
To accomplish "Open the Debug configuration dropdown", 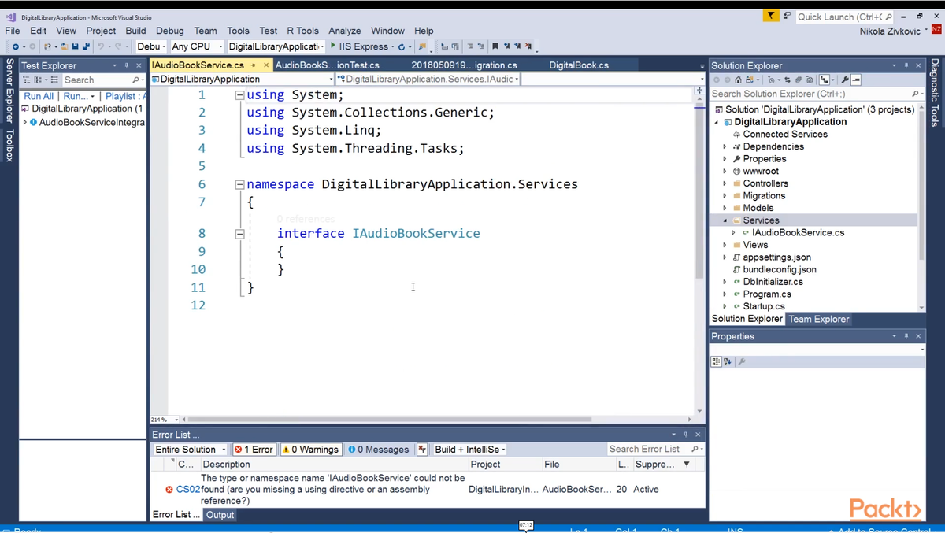I will click(151, 46).
